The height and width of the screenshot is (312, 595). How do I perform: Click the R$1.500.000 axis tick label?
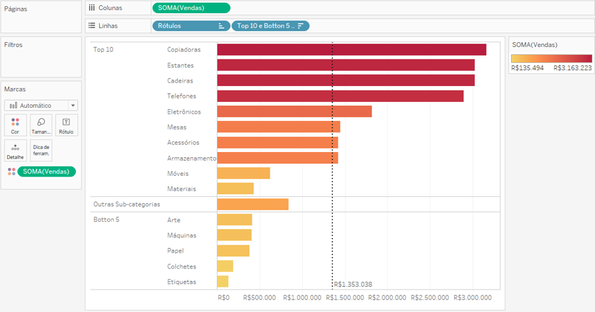(x=345, y=297)
